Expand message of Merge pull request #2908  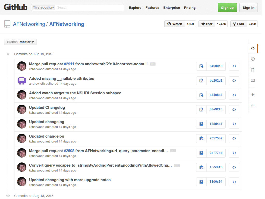pos(173,151)
